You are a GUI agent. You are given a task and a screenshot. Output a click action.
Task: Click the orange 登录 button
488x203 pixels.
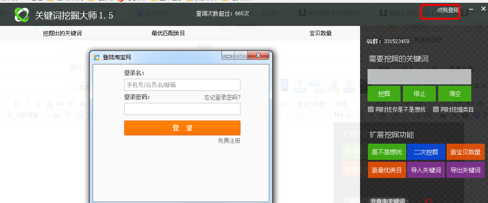coord(182,128)
